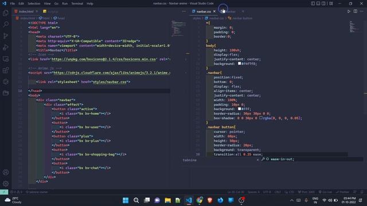Toggle the secondary side bar layout button
This screenshot has width=367, height=206.
point(323,3)
